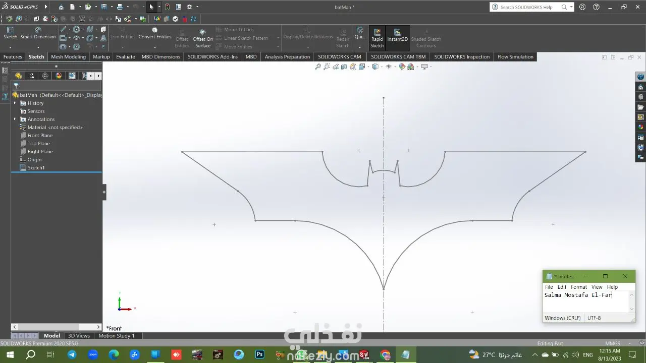Click Zoom to Fit in the view toolbar

(x=317, y=67)
